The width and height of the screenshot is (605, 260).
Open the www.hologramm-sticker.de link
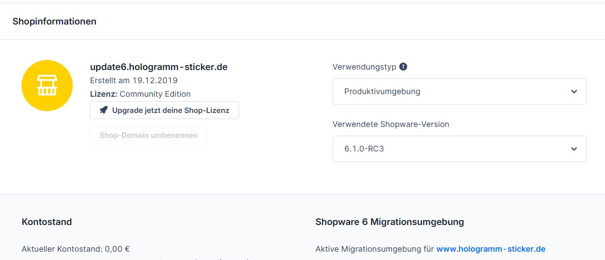[491, 249]
